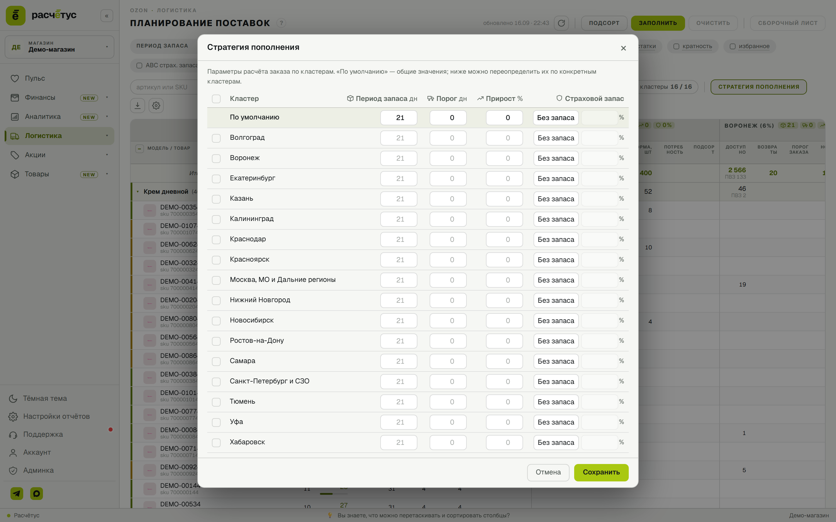Image resolution: width=836 pixels, height=522 pixels.
Task: Expand the Товары sidebar submenu arrow
Action: (x=107, y=174)
